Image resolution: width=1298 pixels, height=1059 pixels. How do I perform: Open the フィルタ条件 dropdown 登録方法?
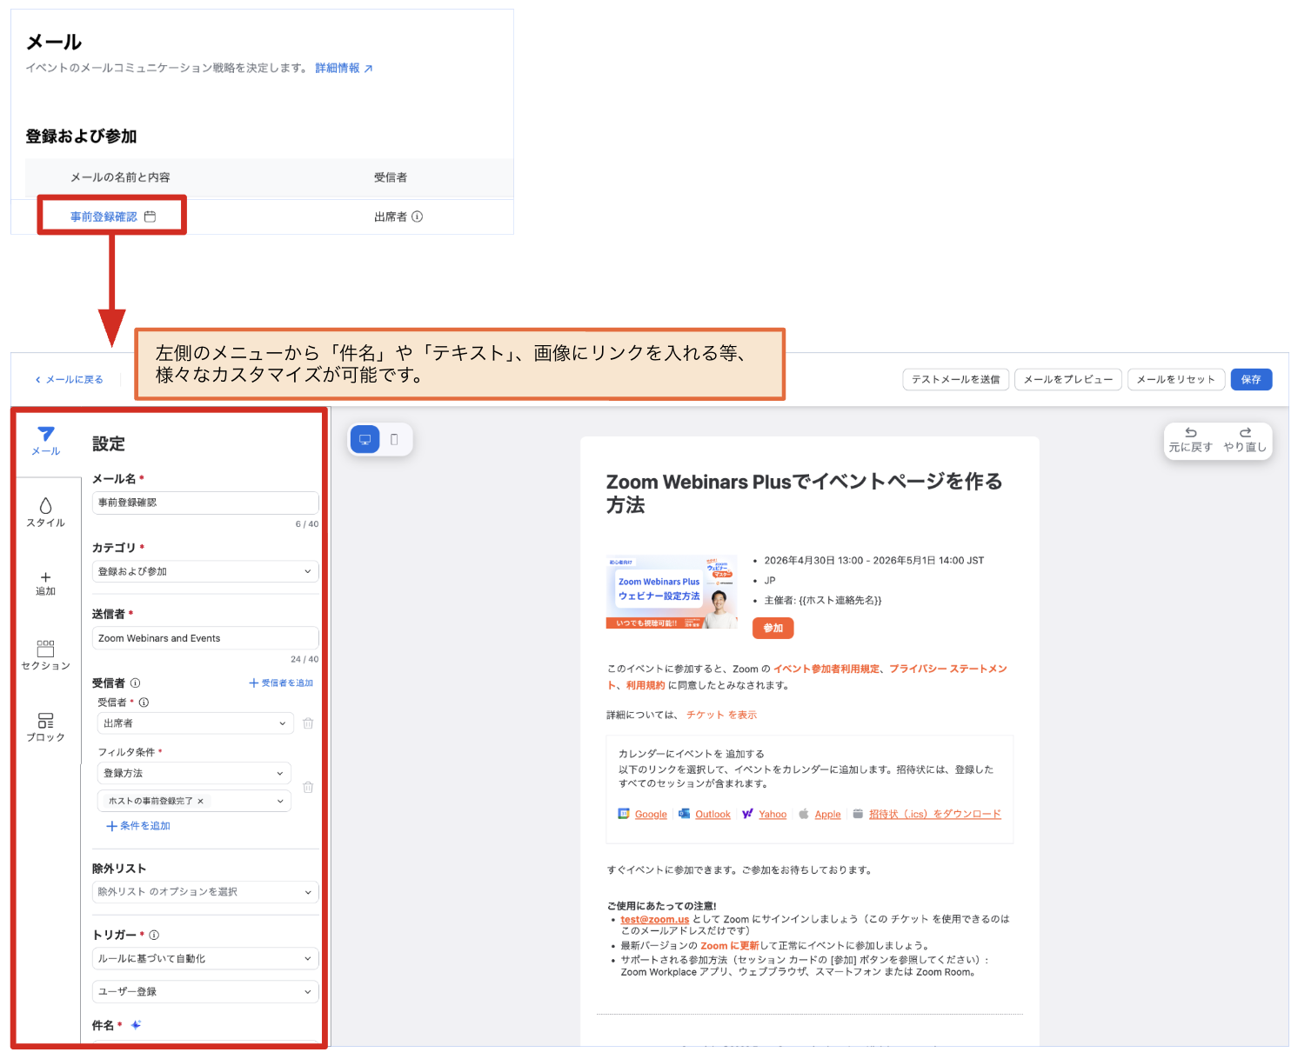coord(194,773)
